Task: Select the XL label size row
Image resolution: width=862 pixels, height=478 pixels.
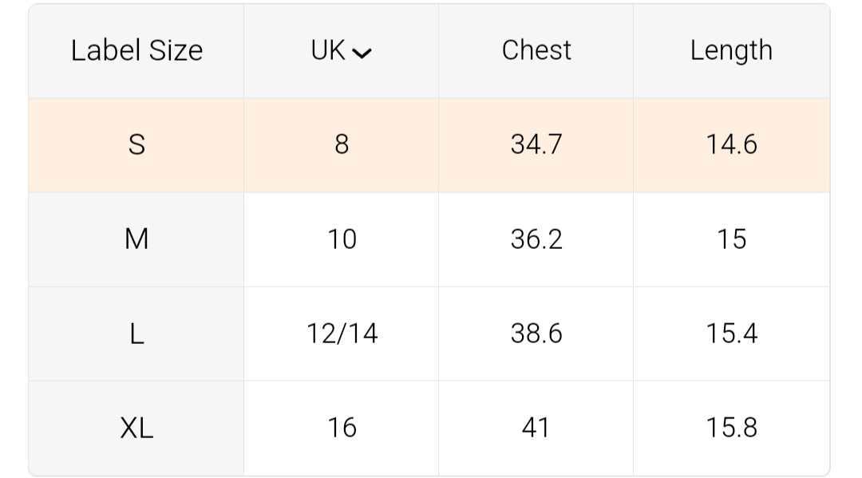Action: [x=136, y=428]
